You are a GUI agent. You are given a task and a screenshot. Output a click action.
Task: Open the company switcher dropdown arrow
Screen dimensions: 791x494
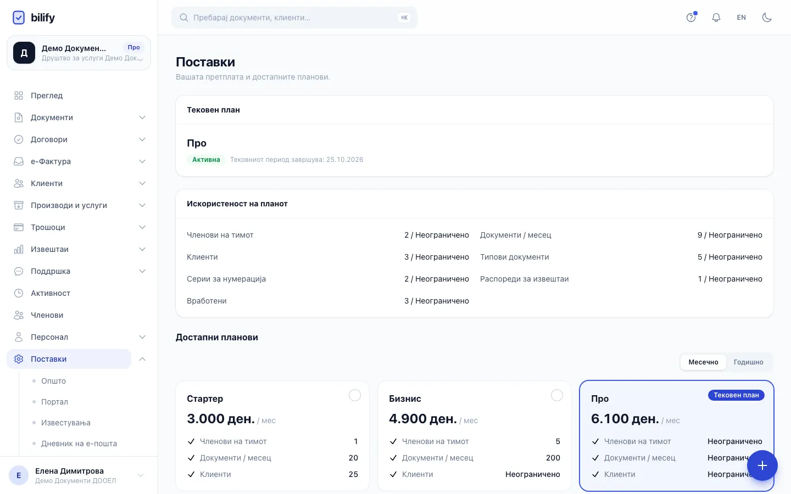pos(141,59)
